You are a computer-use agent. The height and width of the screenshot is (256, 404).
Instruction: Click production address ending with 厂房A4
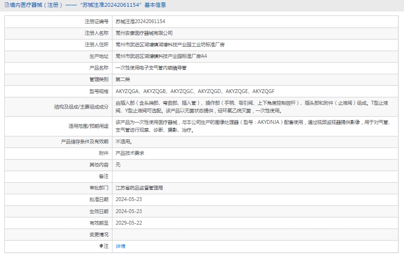161,56
